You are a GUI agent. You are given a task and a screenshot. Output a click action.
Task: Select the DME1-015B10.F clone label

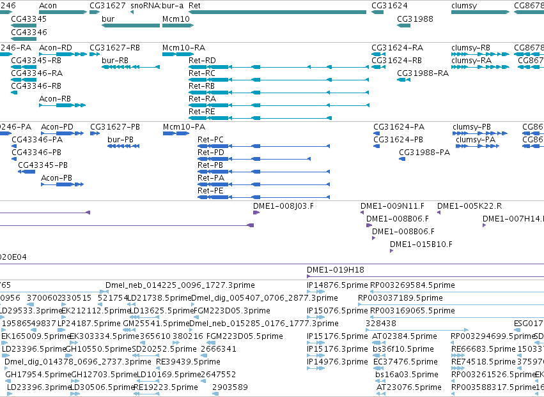421,244
